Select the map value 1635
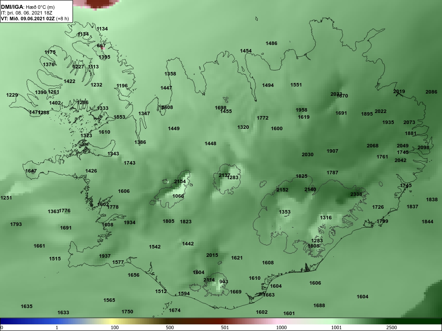 27,306
